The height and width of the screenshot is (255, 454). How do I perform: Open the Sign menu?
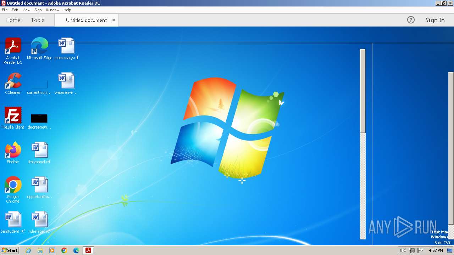(38, 10)
